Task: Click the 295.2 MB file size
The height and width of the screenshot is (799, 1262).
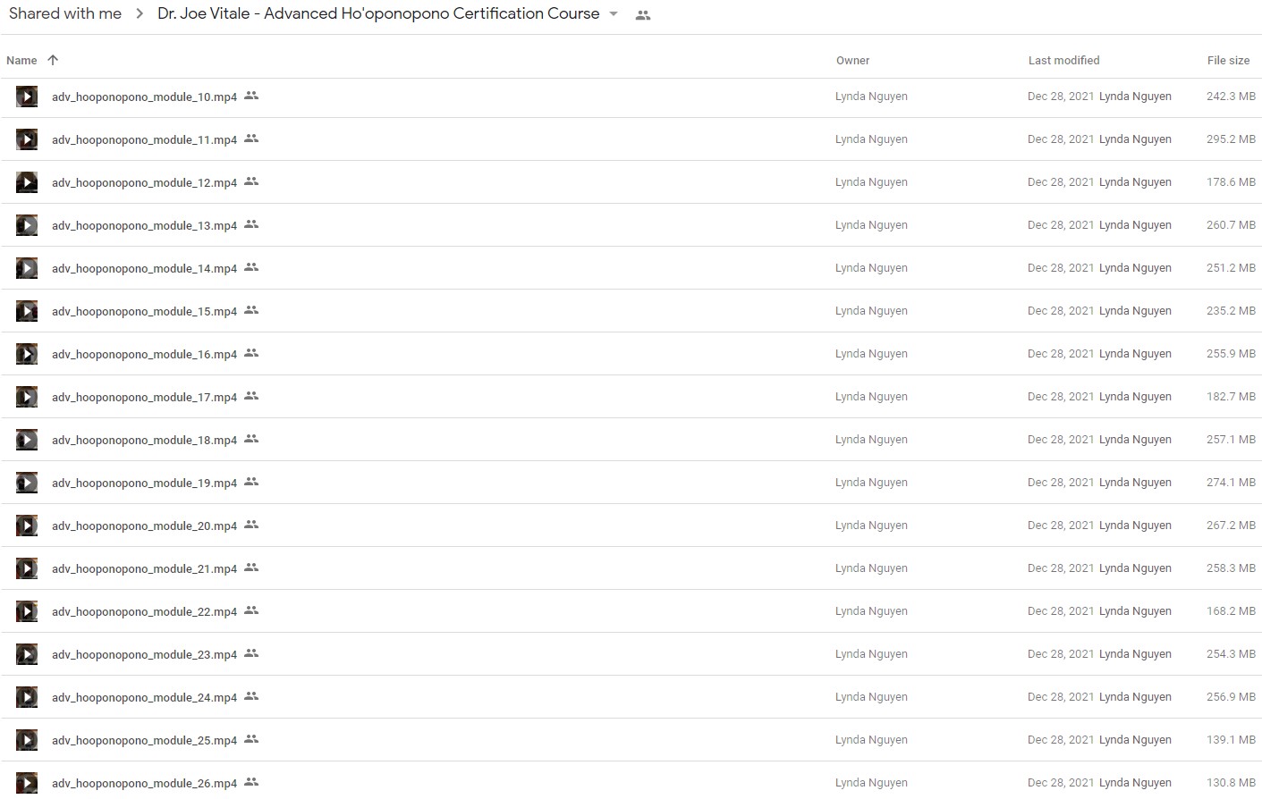Action: 1231,139
